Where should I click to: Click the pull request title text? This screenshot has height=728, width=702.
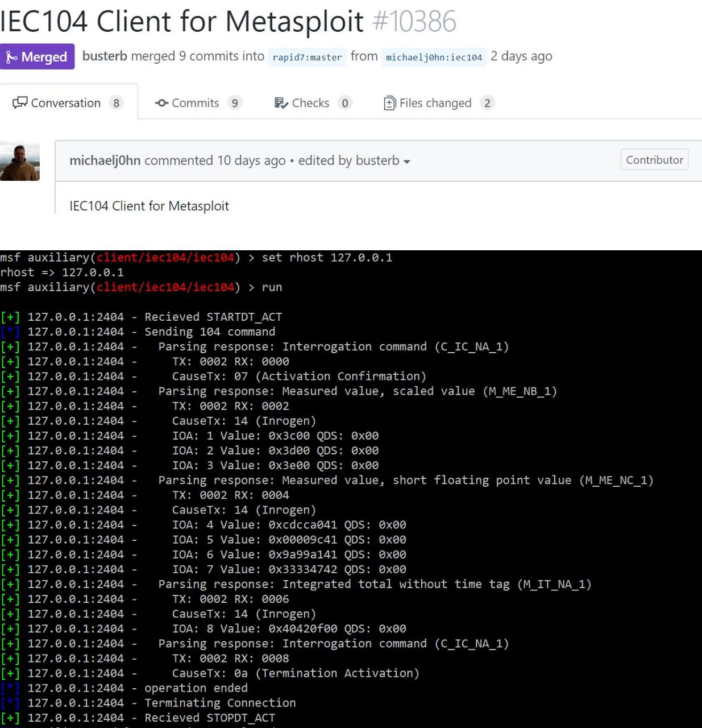[182, 21]
